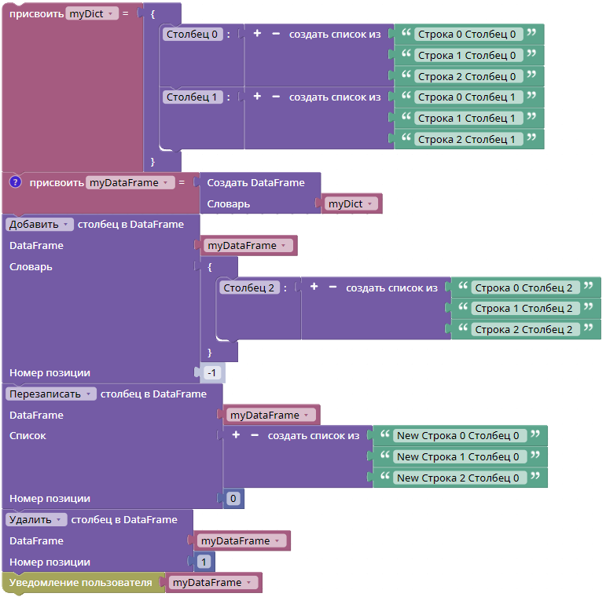Click 'создать список из' label in the Столбец 0 row
This screenshot has height=597, width=606.
[x=335, y=35]
